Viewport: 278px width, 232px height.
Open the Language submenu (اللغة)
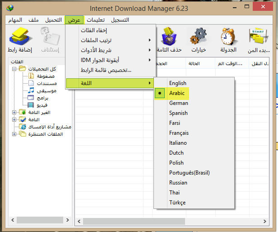pyautogui.click(x=110, y=83)
